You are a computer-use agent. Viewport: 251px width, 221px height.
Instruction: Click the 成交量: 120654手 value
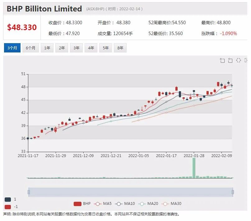coord(115,34)
